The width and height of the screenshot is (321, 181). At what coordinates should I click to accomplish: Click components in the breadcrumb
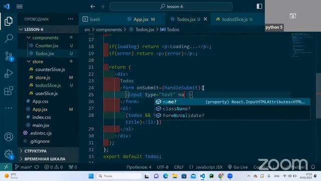109,30
